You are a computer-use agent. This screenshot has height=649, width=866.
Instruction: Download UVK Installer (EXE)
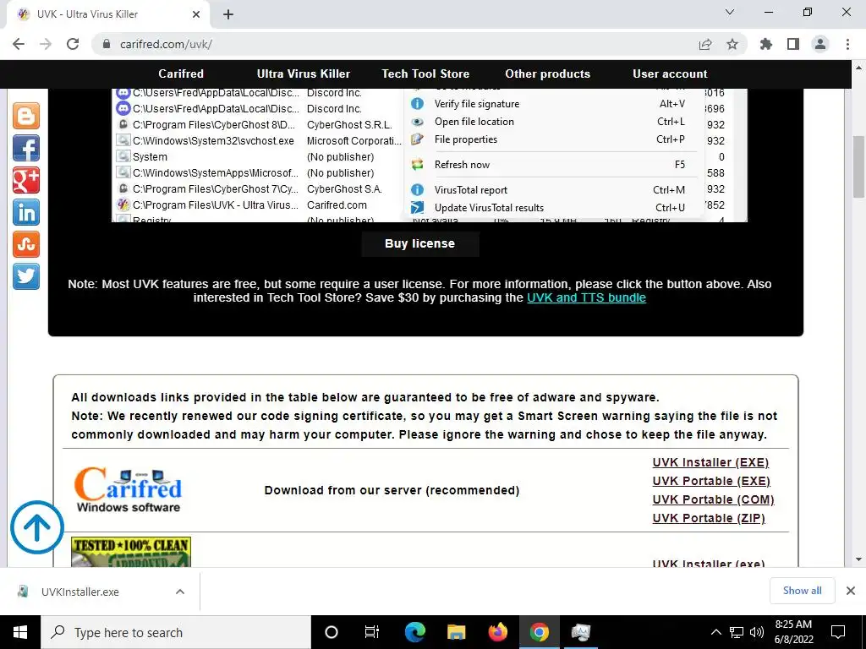click(x=710, y=462)
